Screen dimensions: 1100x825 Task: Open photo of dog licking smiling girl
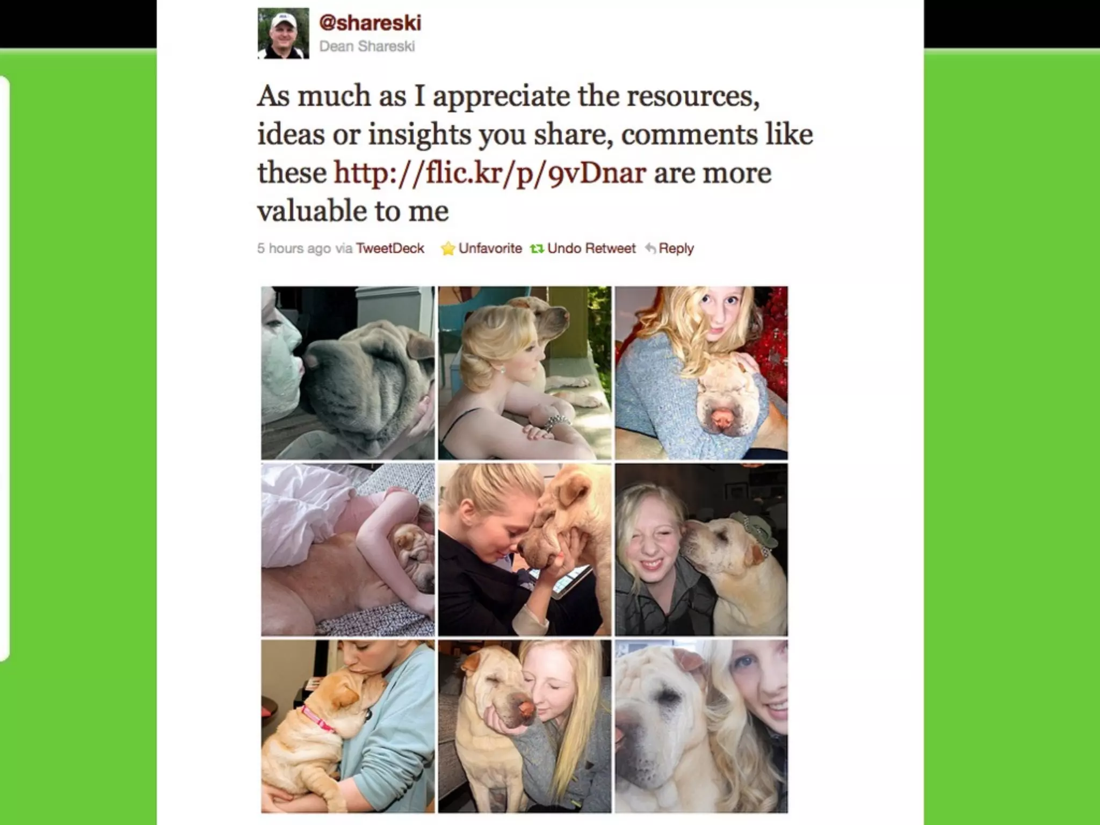click(x=701, y=550)
